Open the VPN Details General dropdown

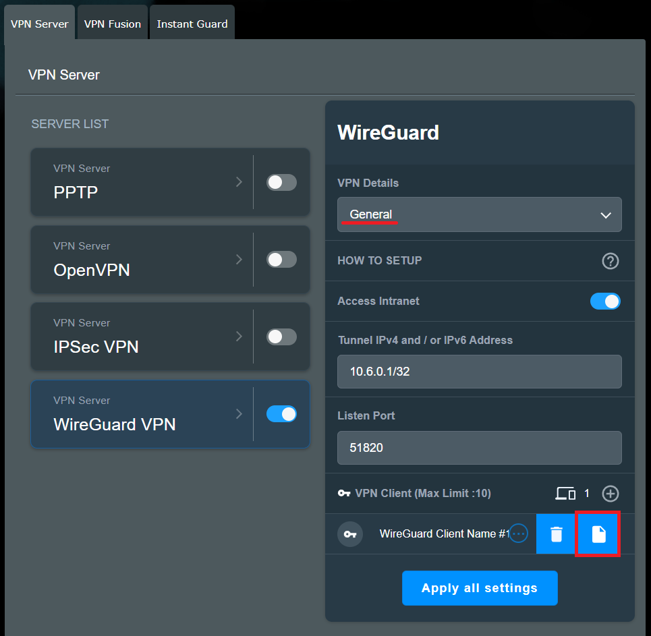point(479,214)
